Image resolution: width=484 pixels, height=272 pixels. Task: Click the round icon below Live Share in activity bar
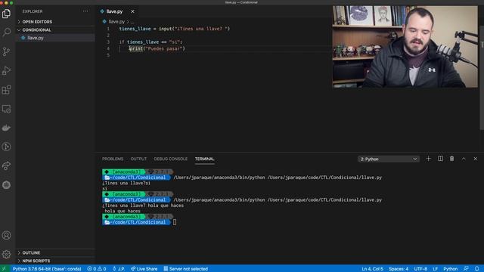click(x=6, y=184)
